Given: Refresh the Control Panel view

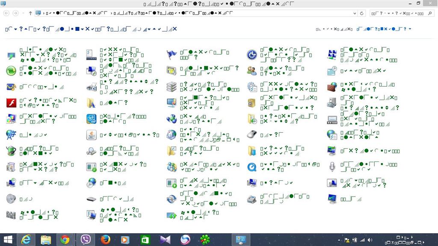Looking at the screenshot, I should (x=362, y=13).
